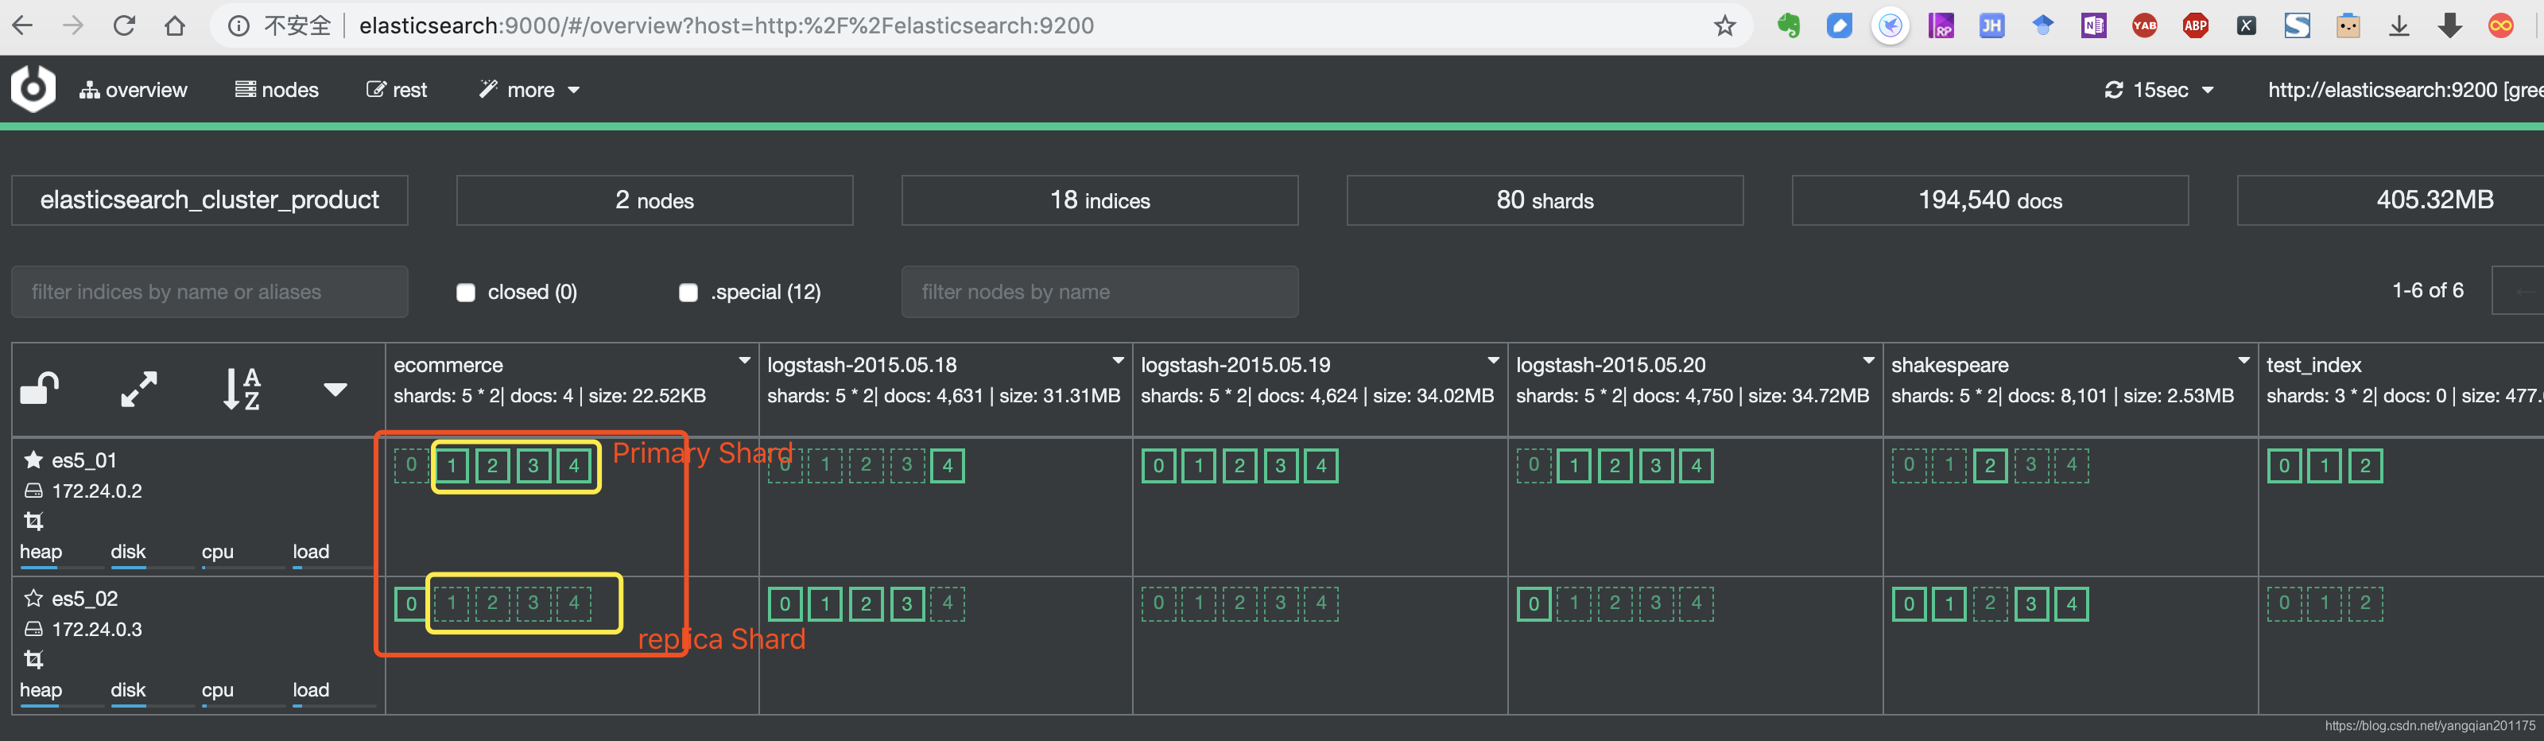Expand the logstash-2015.05.18 index dropdown arrow

[1118, 361]
